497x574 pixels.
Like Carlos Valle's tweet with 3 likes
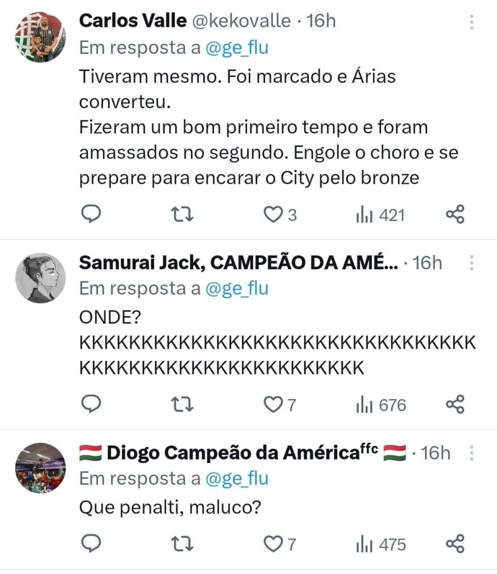pyautogui.click(x=273, y=215)
